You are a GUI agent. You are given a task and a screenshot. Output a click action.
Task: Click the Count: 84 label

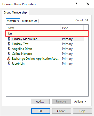pyautogui.click(x=82, y=20)
